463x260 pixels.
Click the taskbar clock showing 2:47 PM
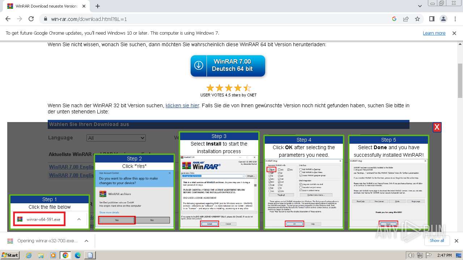click(445, 255)
